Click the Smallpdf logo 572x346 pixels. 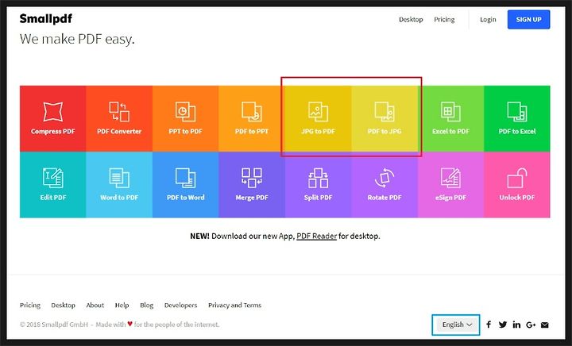click(46, 18)
